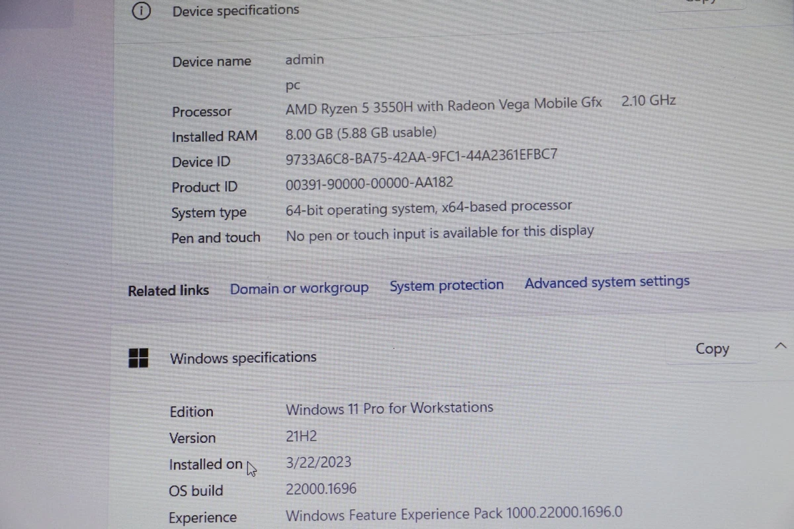Viewport: 794px width, 529px height.
Task: Select the Device ID value 9733A6C8-BA75-42AA-9FC1-44A2361EFBC7
Action: click(x=421, y=157)
